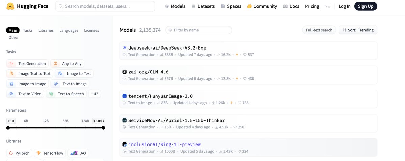The height and width of the screenshot is (161, 405).
Task: Open the extra navigation menu icon
Action: pos(328,6)
